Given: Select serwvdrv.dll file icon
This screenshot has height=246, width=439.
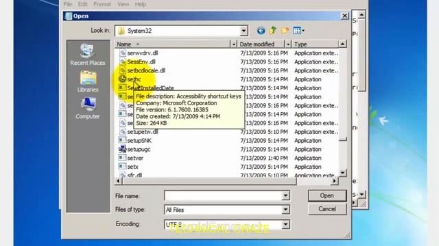Looking at the screenshot, I should (122, 53).
